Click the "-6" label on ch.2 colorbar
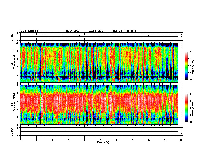This screenshot has height=157, width=204. pos(190,94)
